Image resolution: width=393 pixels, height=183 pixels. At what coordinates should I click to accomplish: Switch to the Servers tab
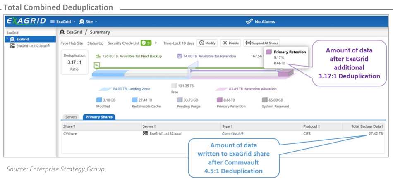[x=71, y=117]
